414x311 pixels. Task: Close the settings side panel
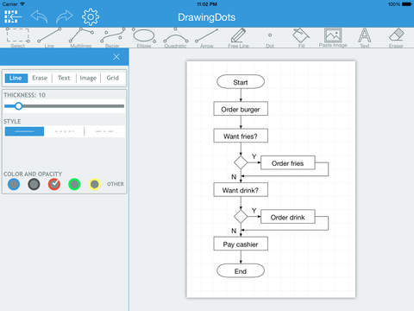pyautogui.click(x=116, y=57)
